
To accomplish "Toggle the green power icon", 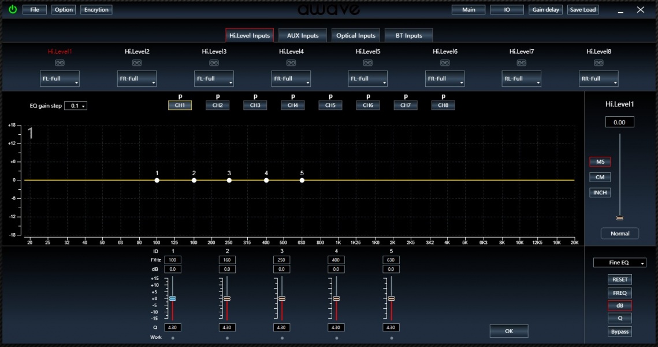I will [13, 9].
